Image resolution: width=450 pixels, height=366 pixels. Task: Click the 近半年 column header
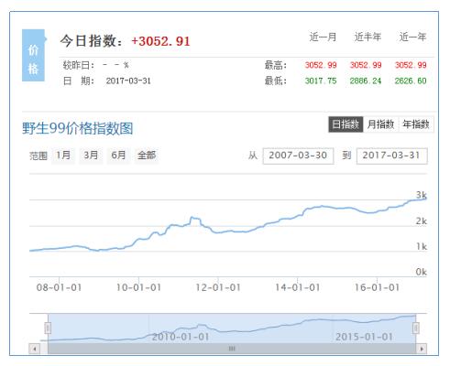(x=368, y=37)
